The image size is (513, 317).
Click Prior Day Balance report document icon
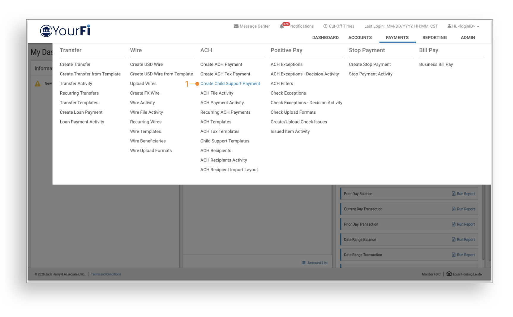click(x=454, y=194)
